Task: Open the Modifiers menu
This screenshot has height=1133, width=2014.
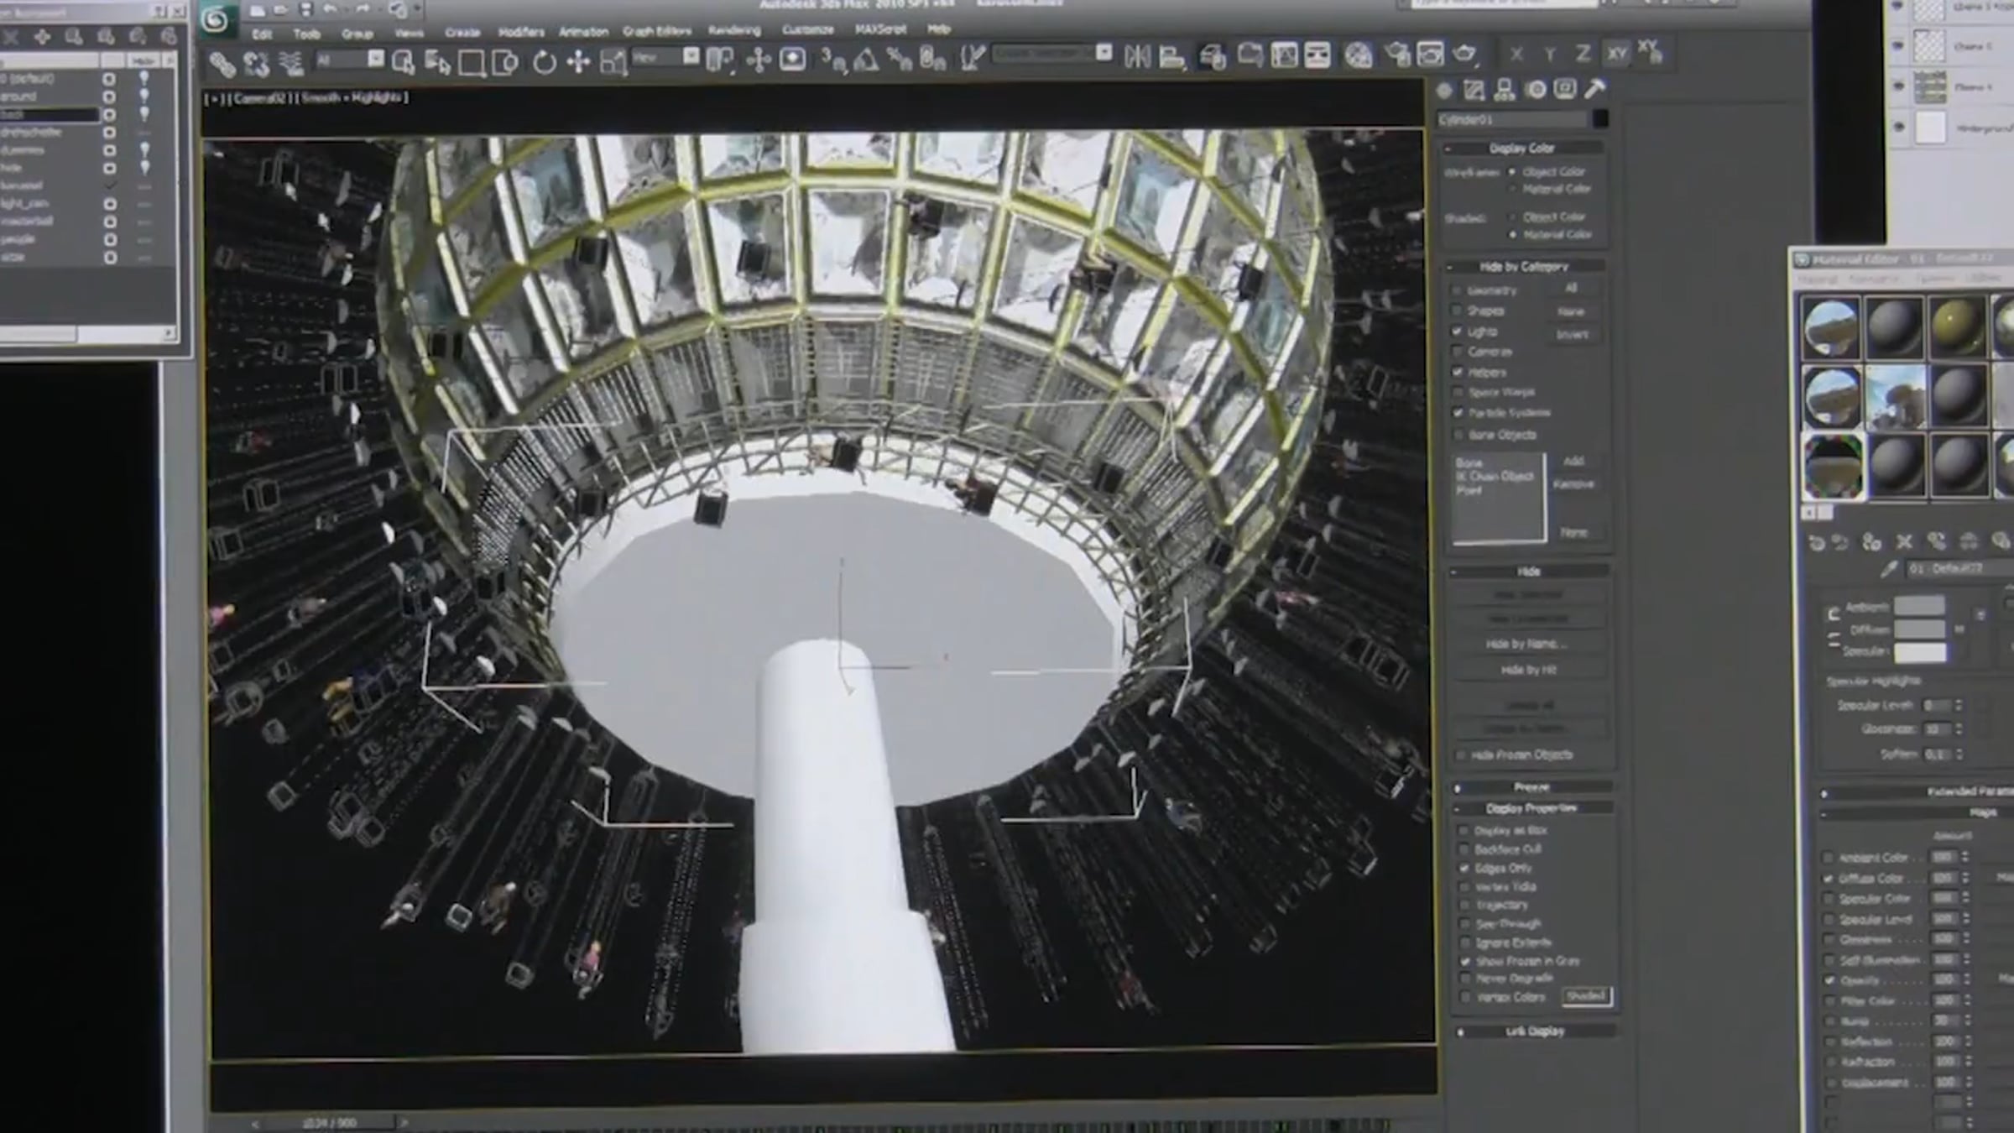Action: pos(521,32)
